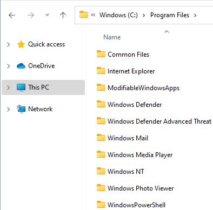
Task: Open the recent locations dropdown arrow
Action: click(x=47, y=15)
